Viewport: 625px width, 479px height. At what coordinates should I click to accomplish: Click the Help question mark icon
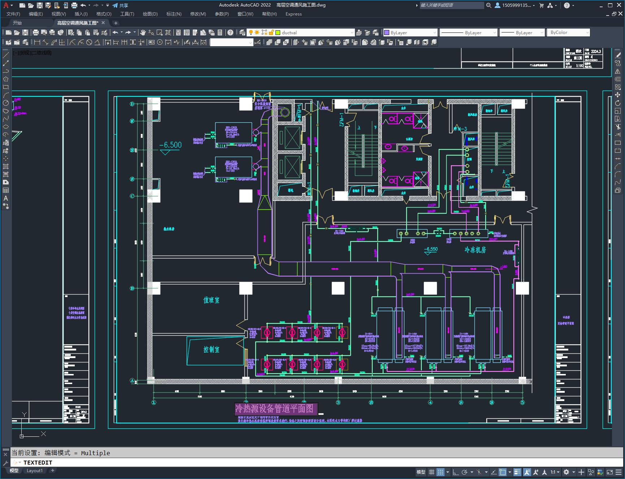[x=230, y=32]
